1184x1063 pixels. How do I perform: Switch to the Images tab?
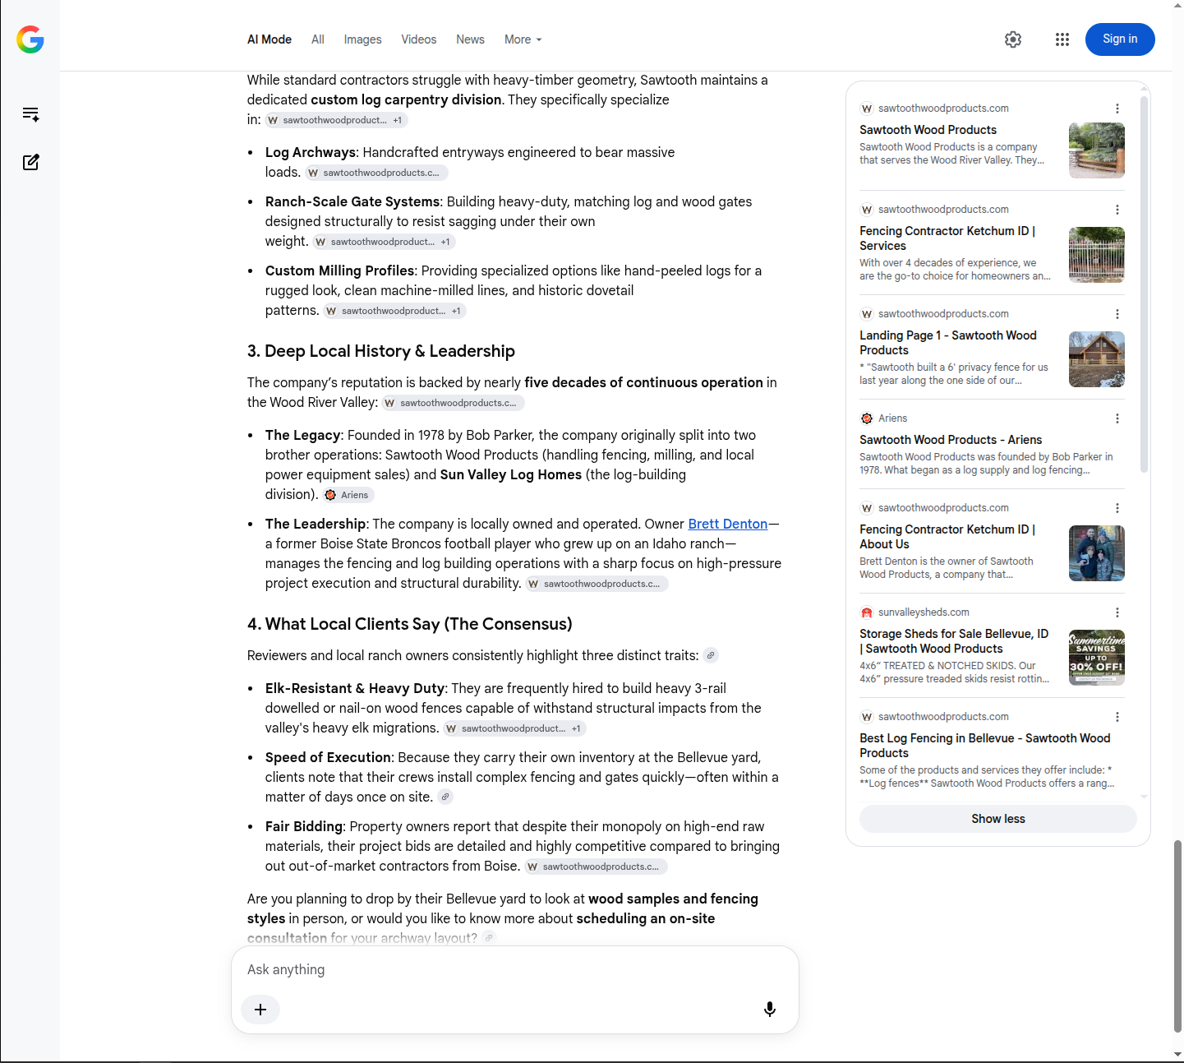[362, 39]
